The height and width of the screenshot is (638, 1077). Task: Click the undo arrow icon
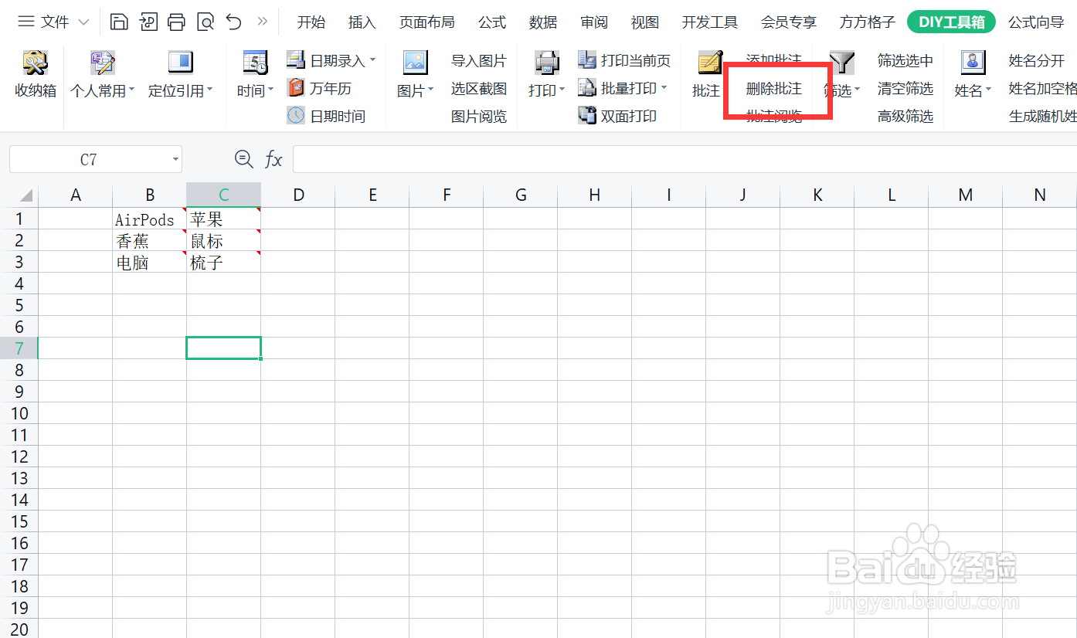tap(233, 22)
